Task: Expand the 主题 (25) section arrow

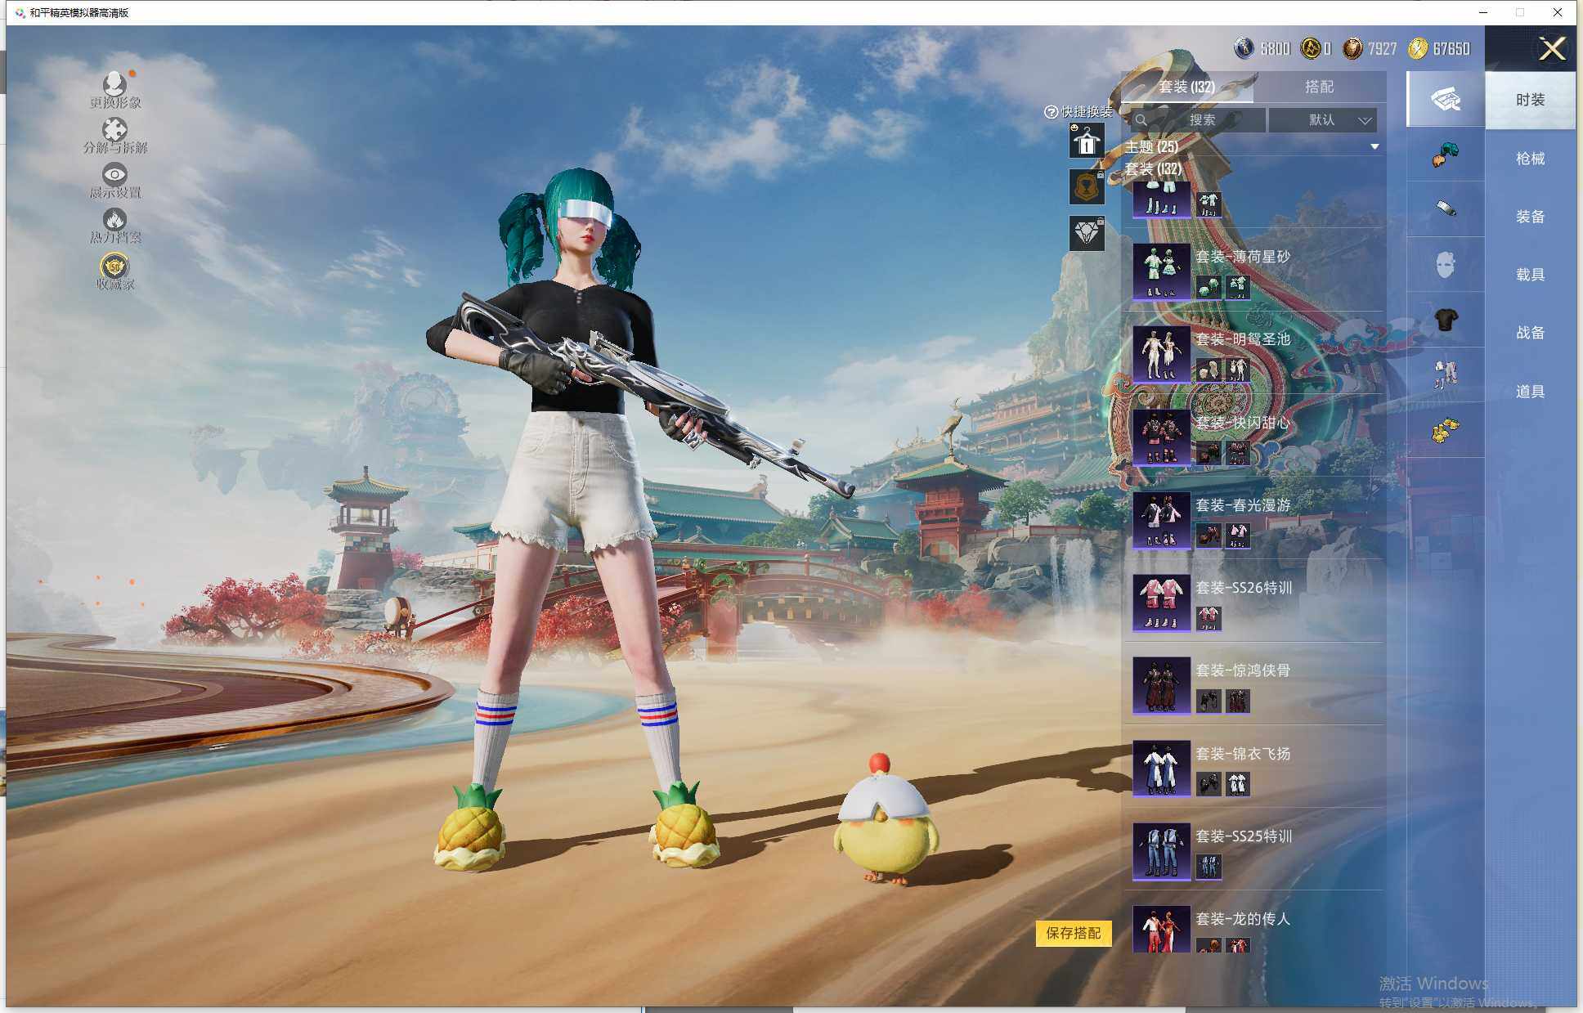Action: pos(1374,147)
